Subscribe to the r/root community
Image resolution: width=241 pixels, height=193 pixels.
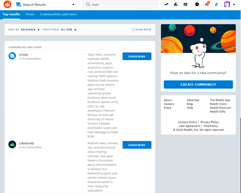click(137, 56)
